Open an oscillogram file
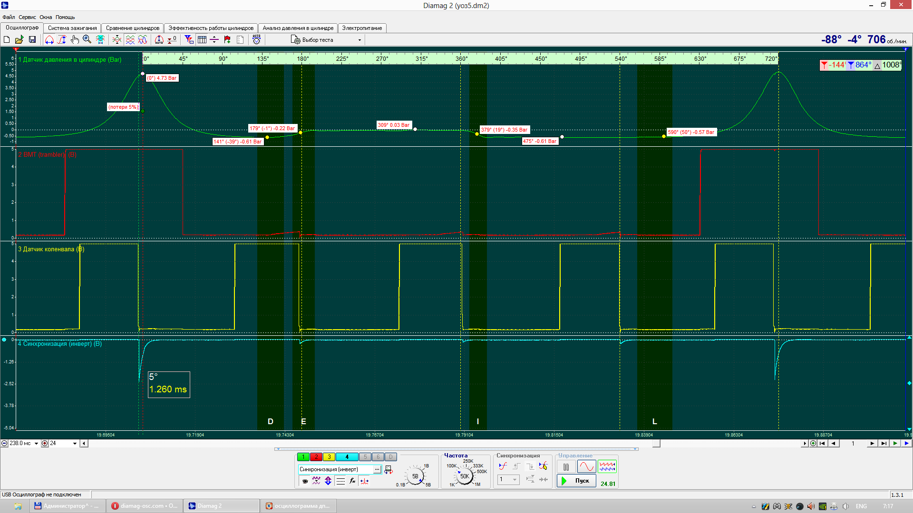 pyautogui.click(x=19, y=40)
